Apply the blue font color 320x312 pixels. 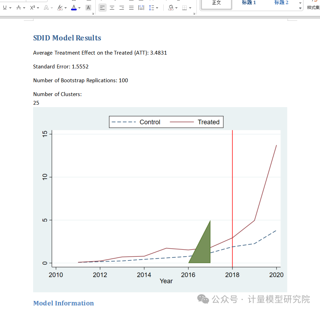[74, 8]
